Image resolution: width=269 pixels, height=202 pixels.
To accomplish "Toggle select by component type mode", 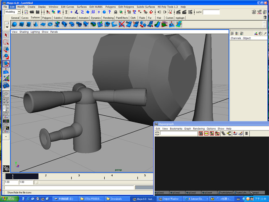I will click(59, 12).
